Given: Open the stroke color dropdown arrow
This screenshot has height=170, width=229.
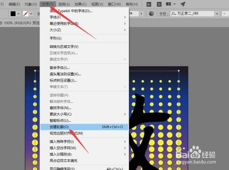Looking at the screenshot, I should click(x=31, y=14).
